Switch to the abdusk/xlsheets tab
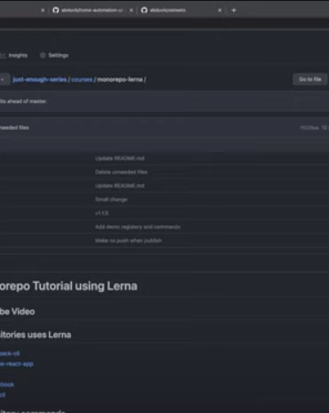Image resolution: width=329 pixels, height=413 pixels. click(x=181, y=11)
